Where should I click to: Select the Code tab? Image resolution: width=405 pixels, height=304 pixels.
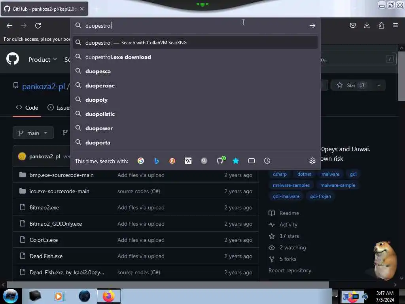click(27, 108)
